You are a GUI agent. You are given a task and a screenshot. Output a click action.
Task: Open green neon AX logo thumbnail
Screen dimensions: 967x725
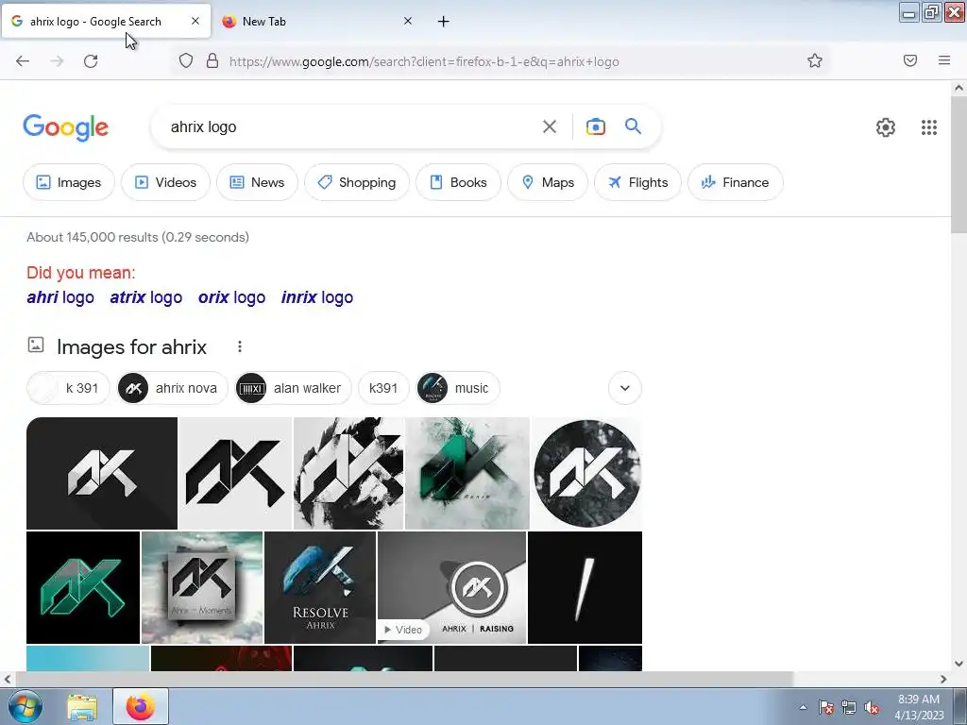83,587
